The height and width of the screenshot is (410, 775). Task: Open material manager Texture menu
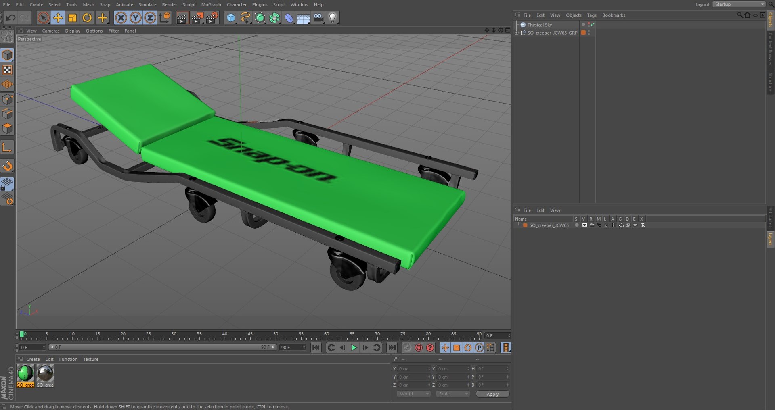[x=90, y=359]
